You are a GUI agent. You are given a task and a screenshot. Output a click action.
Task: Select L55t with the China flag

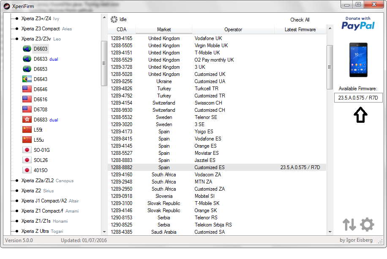38,130
